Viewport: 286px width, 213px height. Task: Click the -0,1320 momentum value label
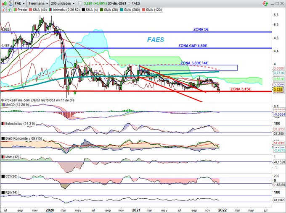point(279,162)
